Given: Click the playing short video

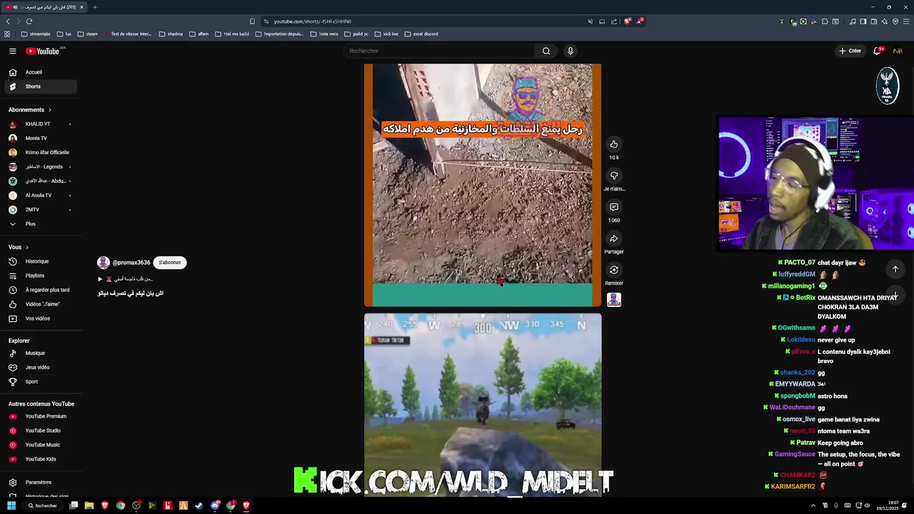Looking at the screenshot, I should pyautogui.click(x=483, y=185).
